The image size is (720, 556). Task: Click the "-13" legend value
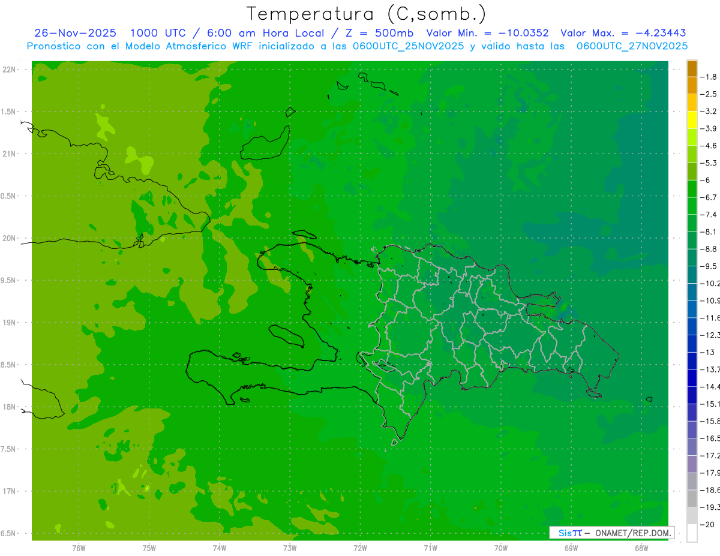[707, 352]
